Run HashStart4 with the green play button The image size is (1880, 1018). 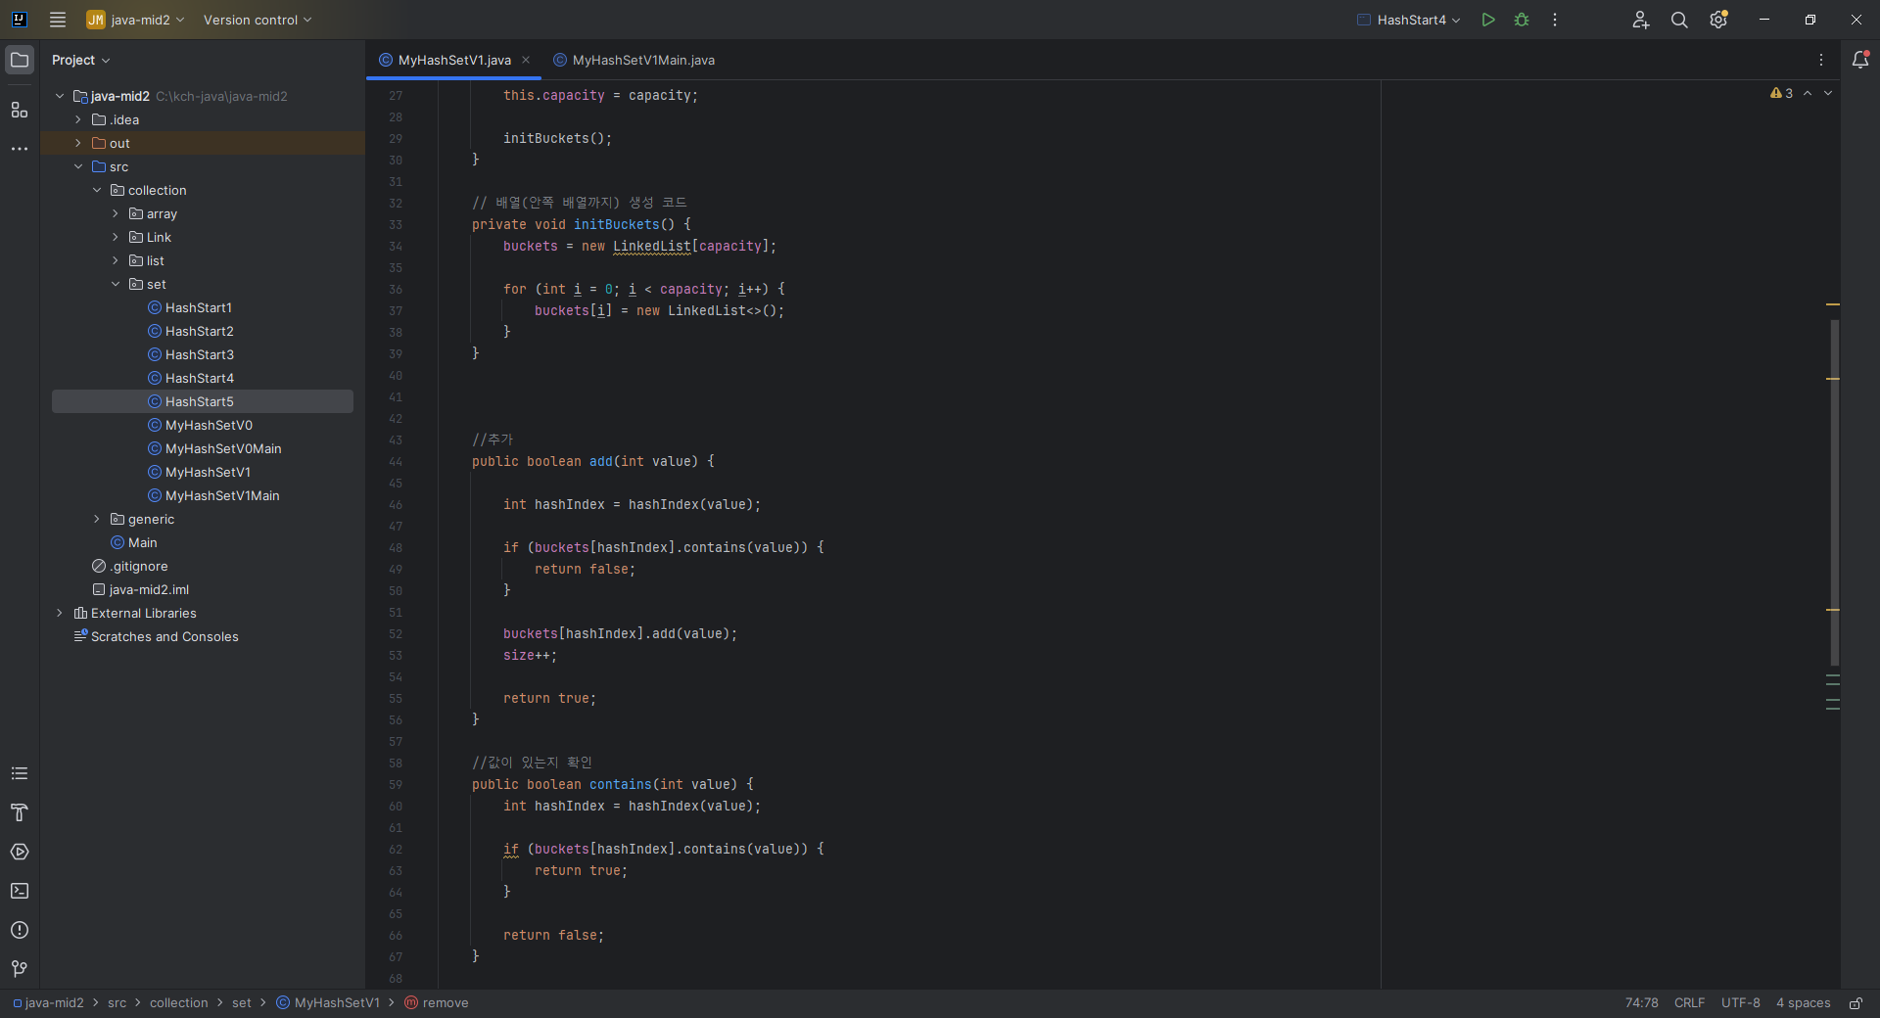coord(1488,20)
